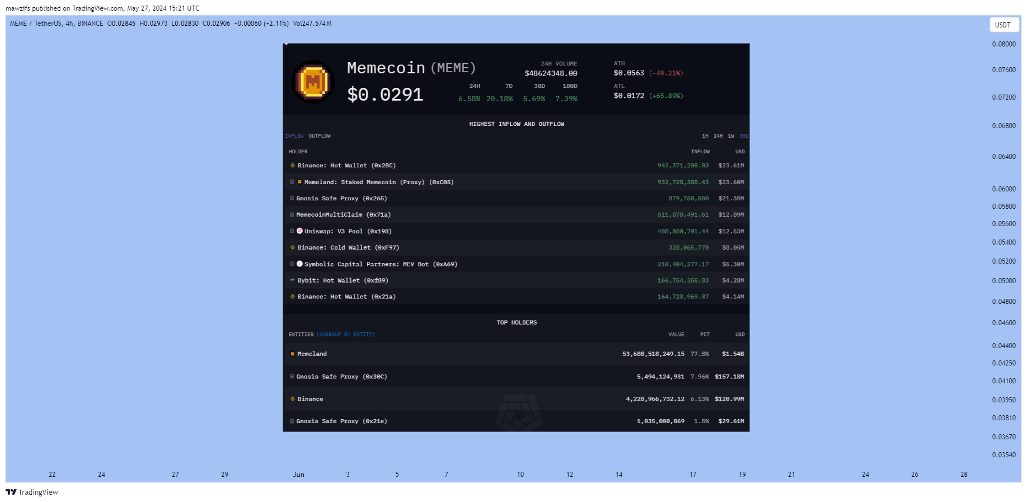Select the 30D timeframe filter

(x=744, y=136)
